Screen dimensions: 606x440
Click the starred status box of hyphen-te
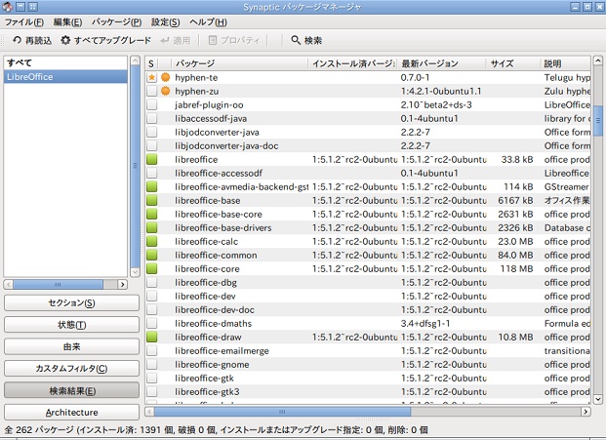click(152, 77)
